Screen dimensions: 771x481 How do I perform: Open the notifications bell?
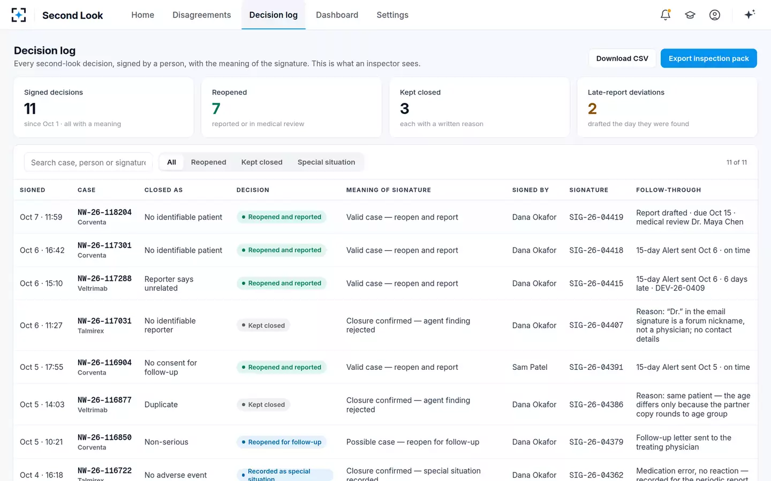(666, 15)
